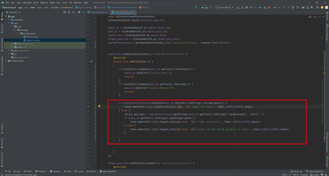The width and height of the screenshot is (329, 176).
Task: Expand the manifests folder
Action: coord(9,20)
